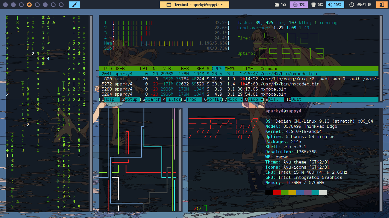The height and width of the screenshot is (218, 389).
Task: Mute audio via the 100% volume module
Action: (x=335, y=5)
